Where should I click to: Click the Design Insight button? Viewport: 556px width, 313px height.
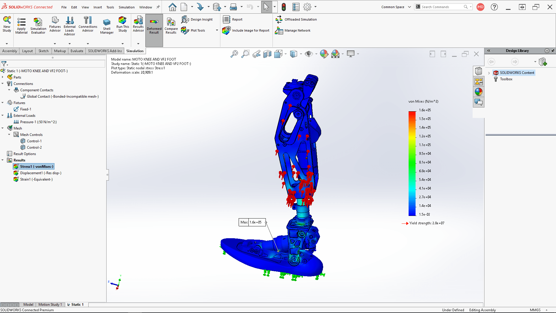197,19
